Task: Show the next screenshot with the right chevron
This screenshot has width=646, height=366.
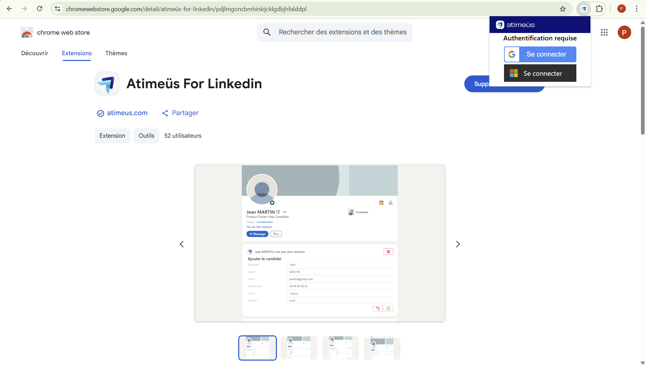Action: point(458,244)
